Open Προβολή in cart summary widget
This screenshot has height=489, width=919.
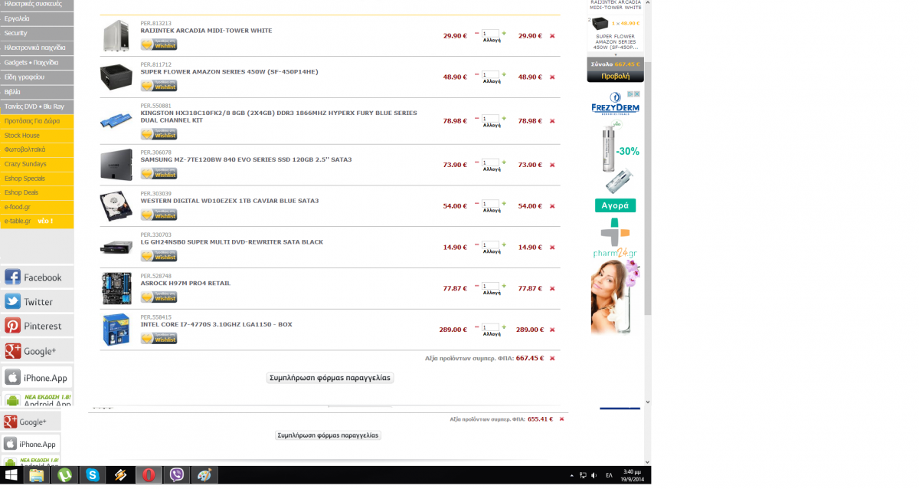click(615, 76)
